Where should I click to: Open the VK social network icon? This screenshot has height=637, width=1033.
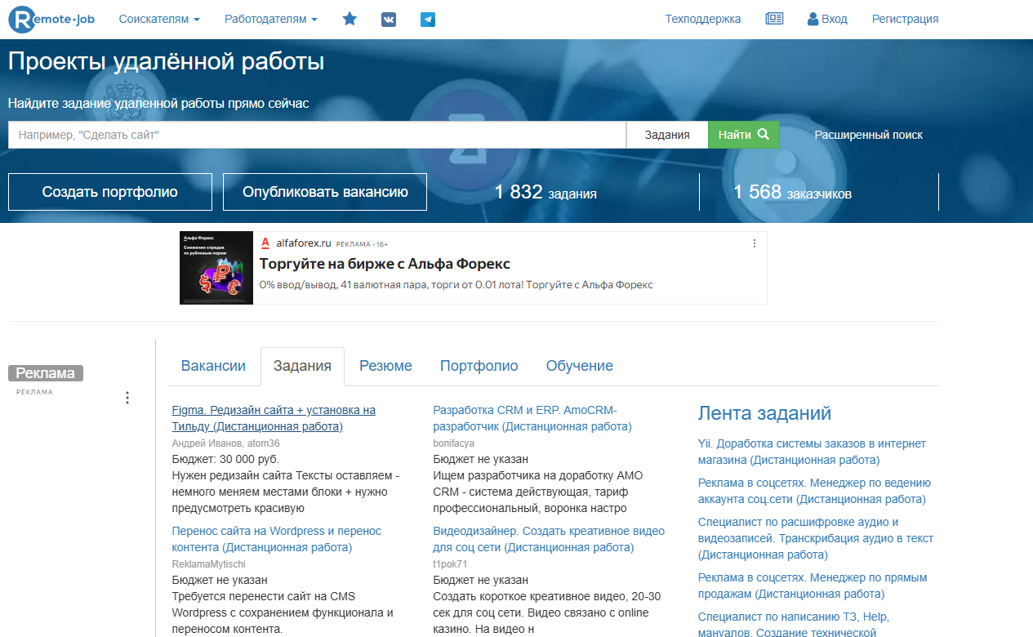[389, 20]
